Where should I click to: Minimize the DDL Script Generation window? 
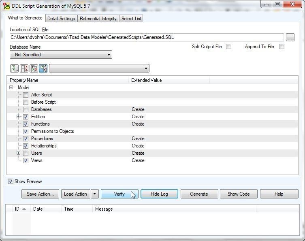266,4
